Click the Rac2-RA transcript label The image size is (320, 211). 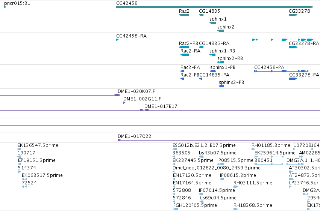(x=190, y=51)
